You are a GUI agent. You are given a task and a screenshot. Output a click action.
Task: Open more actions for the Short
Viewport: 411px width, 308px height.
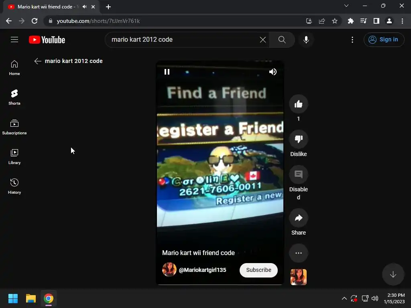(298, 253)
